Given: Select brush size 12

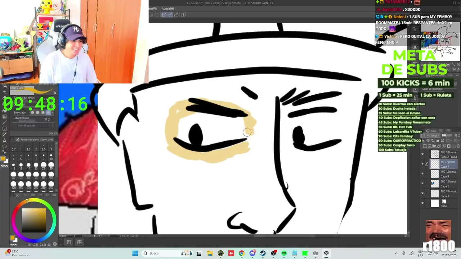Looking at the screenshot, I should (13, 166).
